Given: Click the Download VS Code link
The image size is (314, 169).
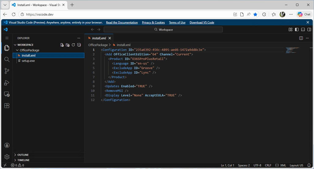Looking at the screenshot, I should 202,22.
